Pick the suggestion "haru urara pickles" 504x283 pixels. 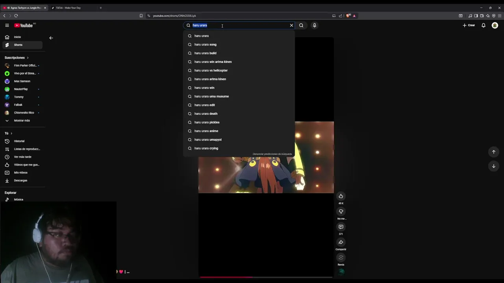(x=239, y=122)
